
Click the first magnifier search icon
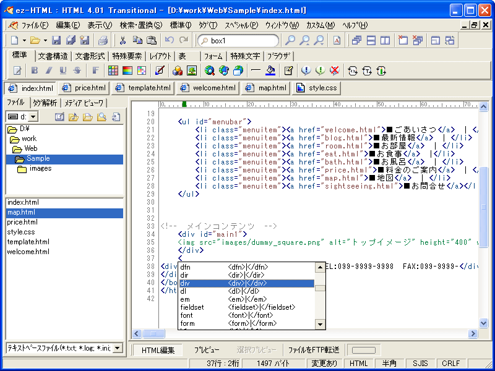pyautogui.click(x=290, y=40)
